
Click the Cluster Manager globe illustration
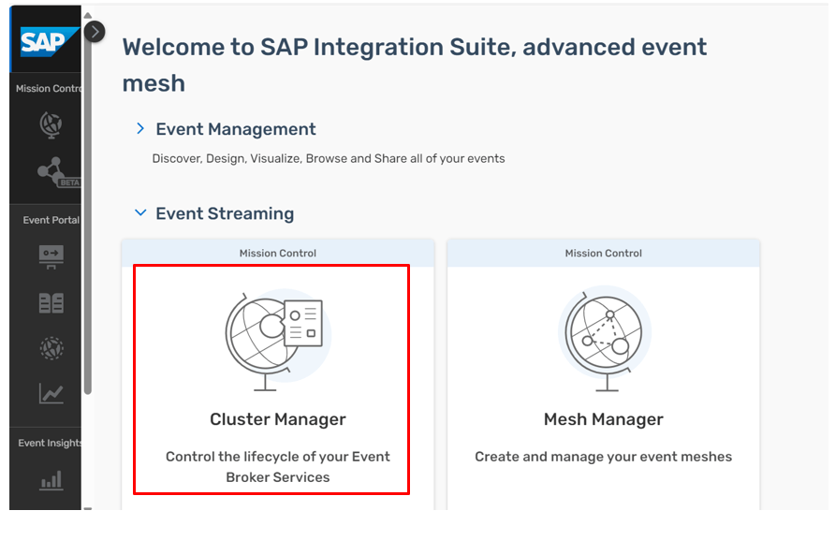click(x=277, y=340)
